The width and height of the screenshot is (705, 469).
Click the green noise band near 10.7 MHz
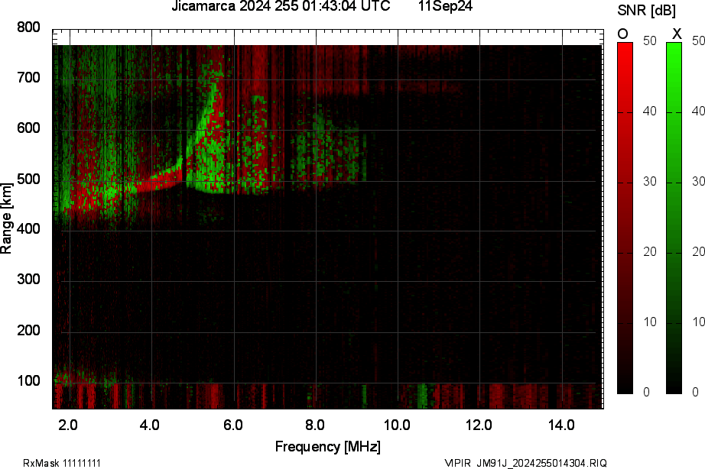point(421,396)
